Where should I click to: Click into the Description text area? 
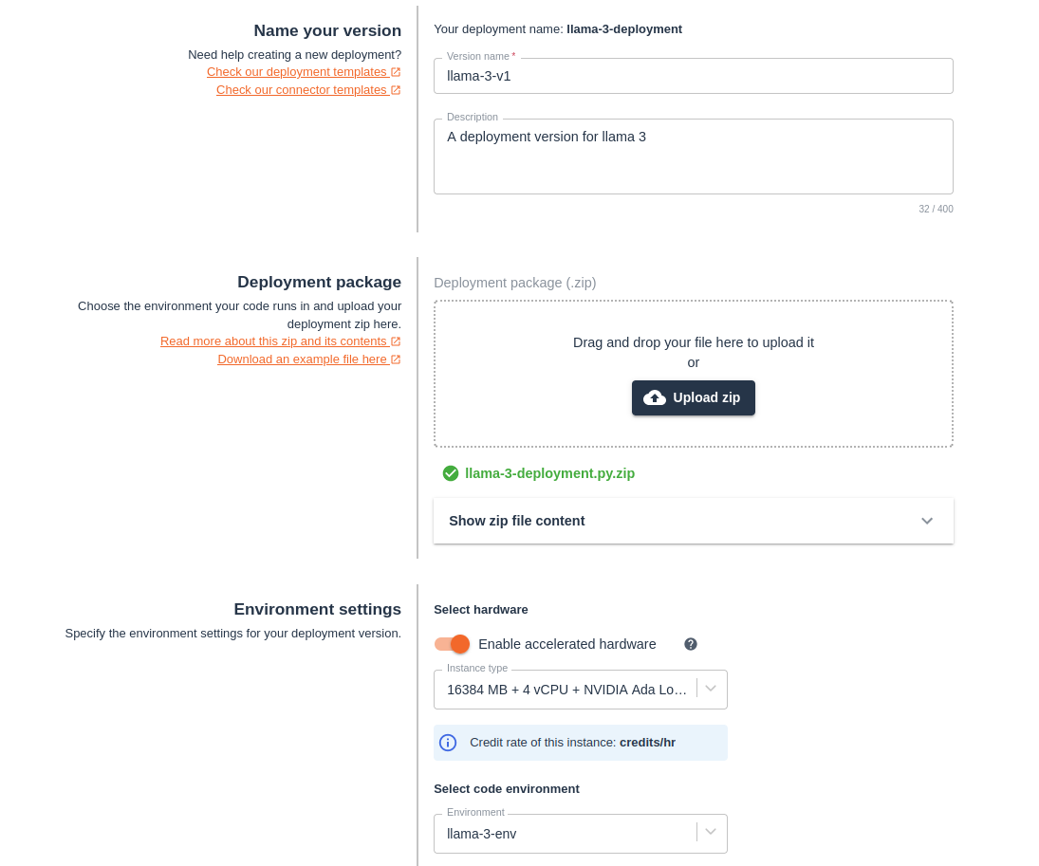pyautogui.click(x=693, y=157)
